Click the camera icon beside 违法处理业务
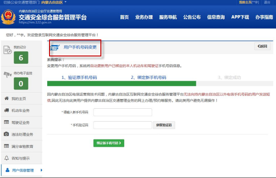This screenshot has height=178, width=276. click(6, 134)
